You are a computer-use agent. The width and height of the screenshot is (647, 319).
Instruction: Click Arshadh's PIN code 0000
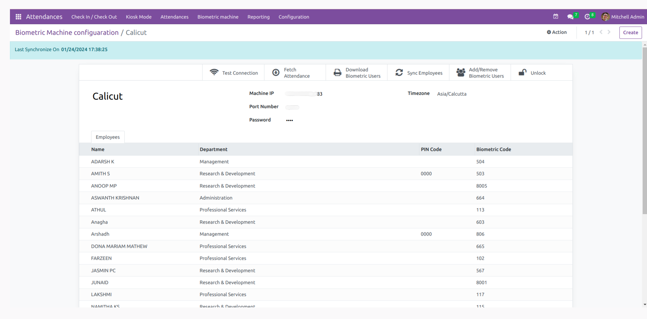[426, 234]
